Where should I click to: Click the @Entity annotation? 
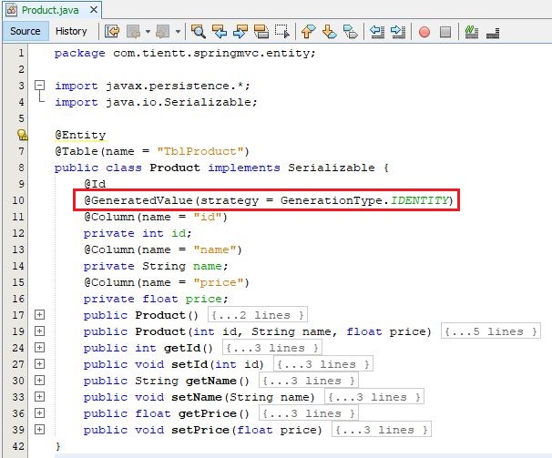pyautogui.click(x=80, y=135)
